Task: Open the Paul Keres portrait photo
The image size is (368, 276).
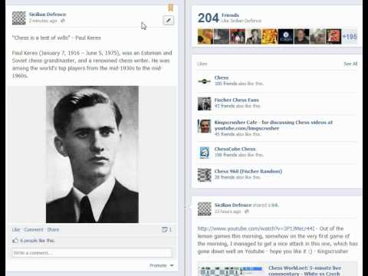Action: pyautogui.click(x=92, y=154)
